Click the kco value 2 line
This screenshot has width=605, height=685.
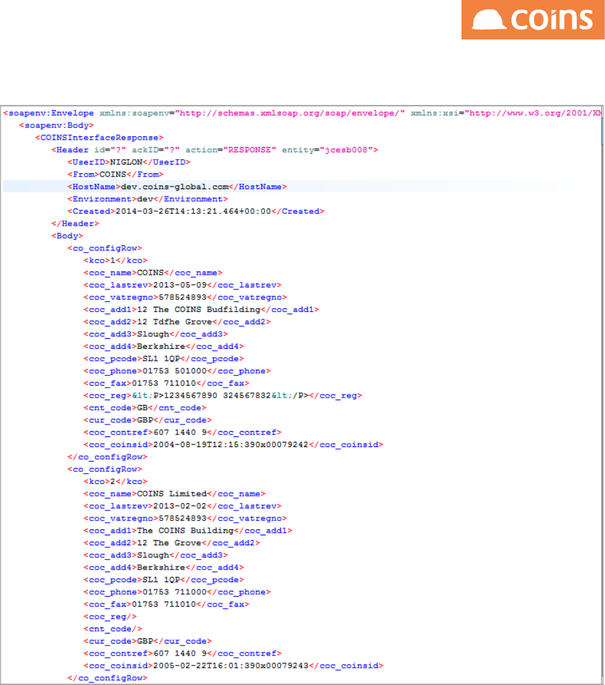116,481
